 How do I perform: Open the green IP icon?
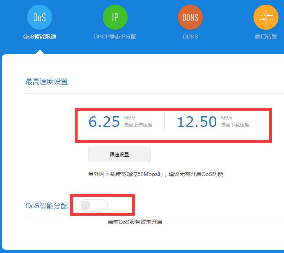pyautogui.click(x=115, y=17)
